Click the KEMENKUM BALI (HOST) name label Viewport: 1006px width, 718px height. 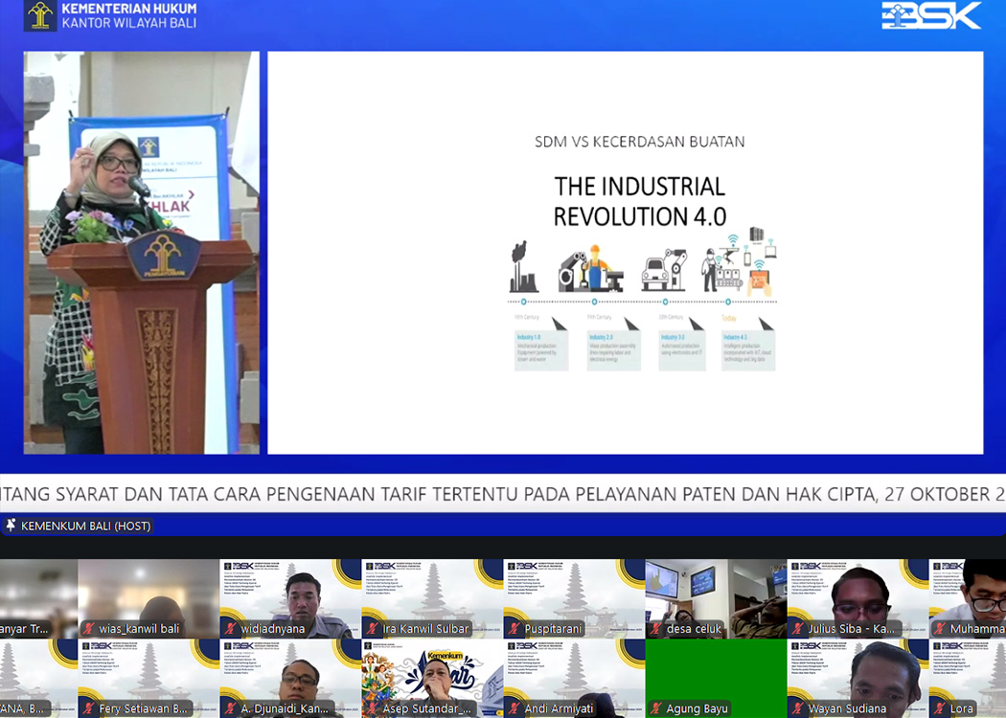point(85,526)
